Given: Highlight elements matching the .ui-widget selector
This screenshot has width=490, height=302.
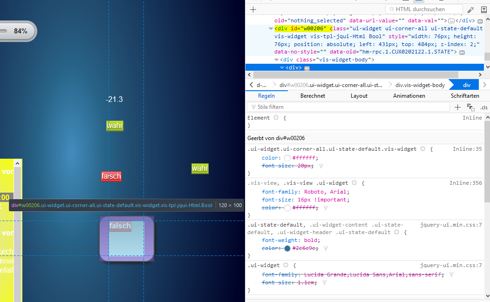Looking at the screenshot, I should click(286, 265).
